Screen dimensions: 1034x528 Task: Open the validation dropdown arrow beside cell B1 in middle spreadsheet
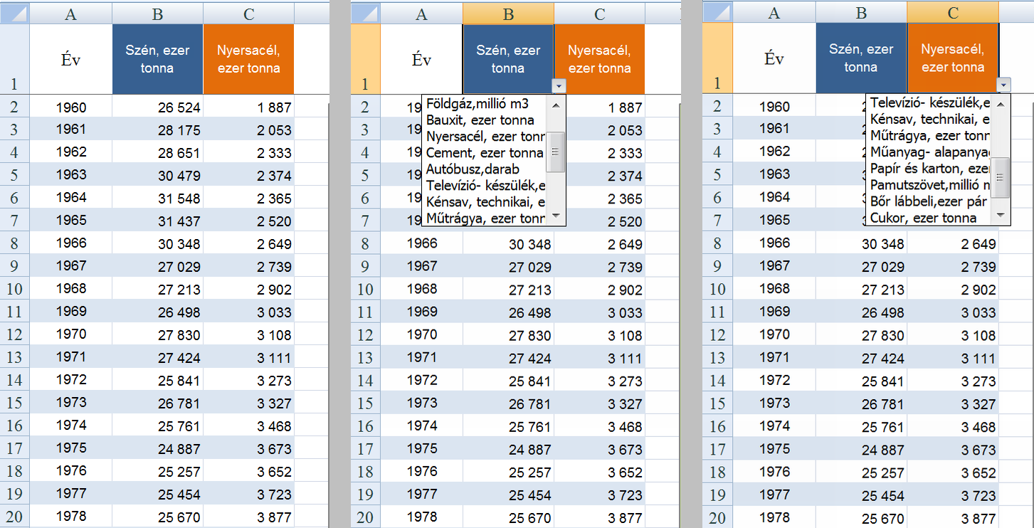559,86
